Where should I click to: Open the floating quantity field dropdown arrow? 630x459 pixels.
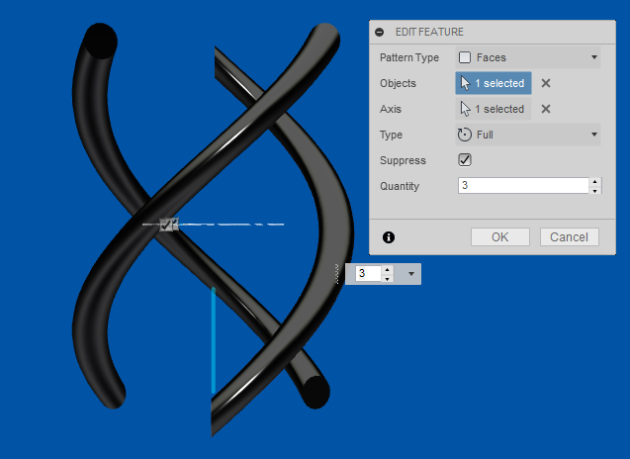pyautogui.click(x=411, y=274)
